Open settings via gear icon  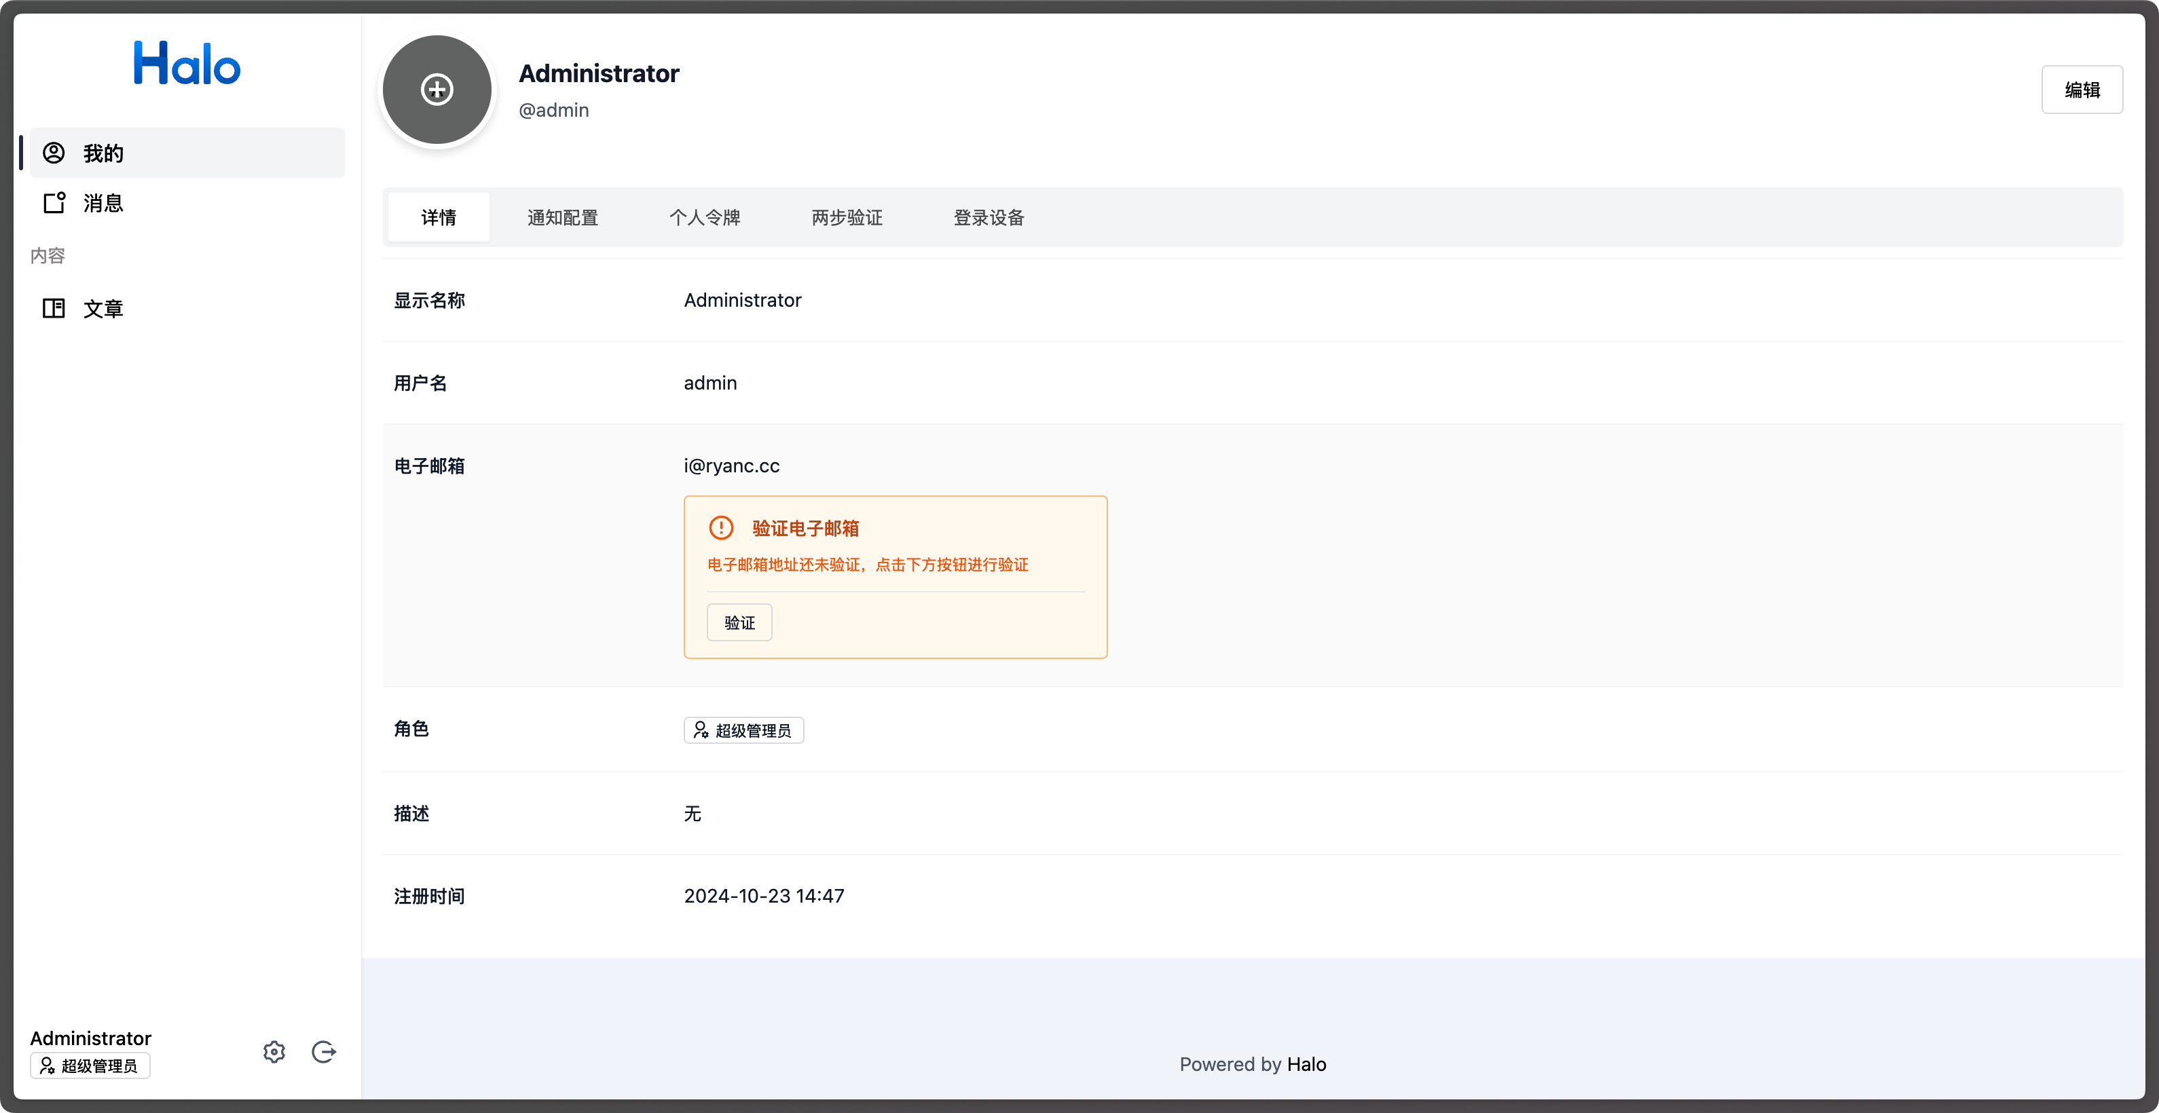pyautogui.click(x=274, y=1051)
